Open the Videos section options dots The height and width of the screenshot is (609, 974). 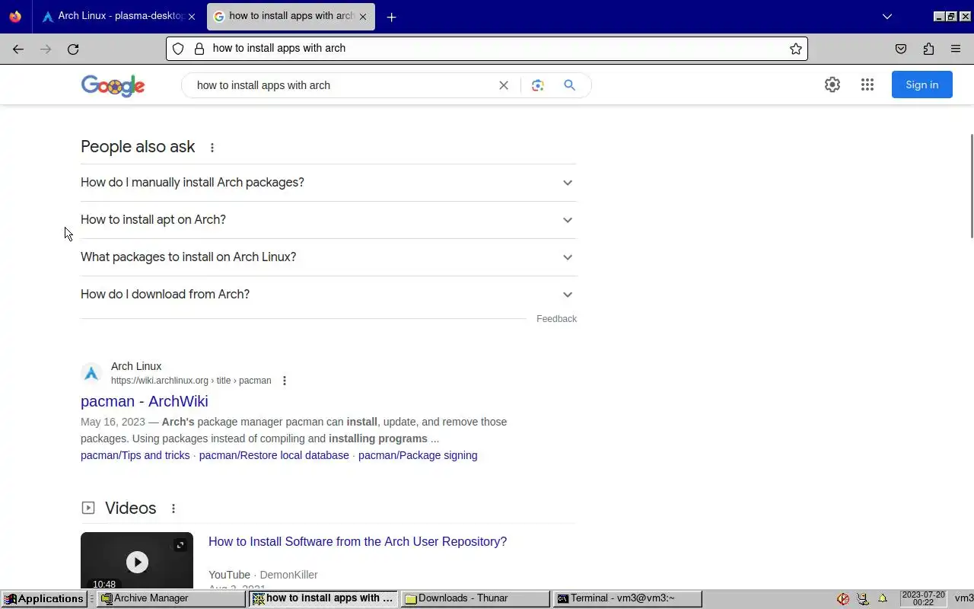click(173, 509)
